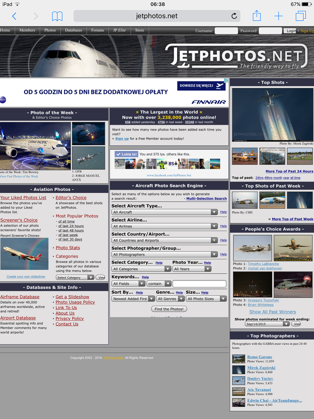
Task: Open the Cathay Pacific Photo of the Week
Action: tap(35, 146)
